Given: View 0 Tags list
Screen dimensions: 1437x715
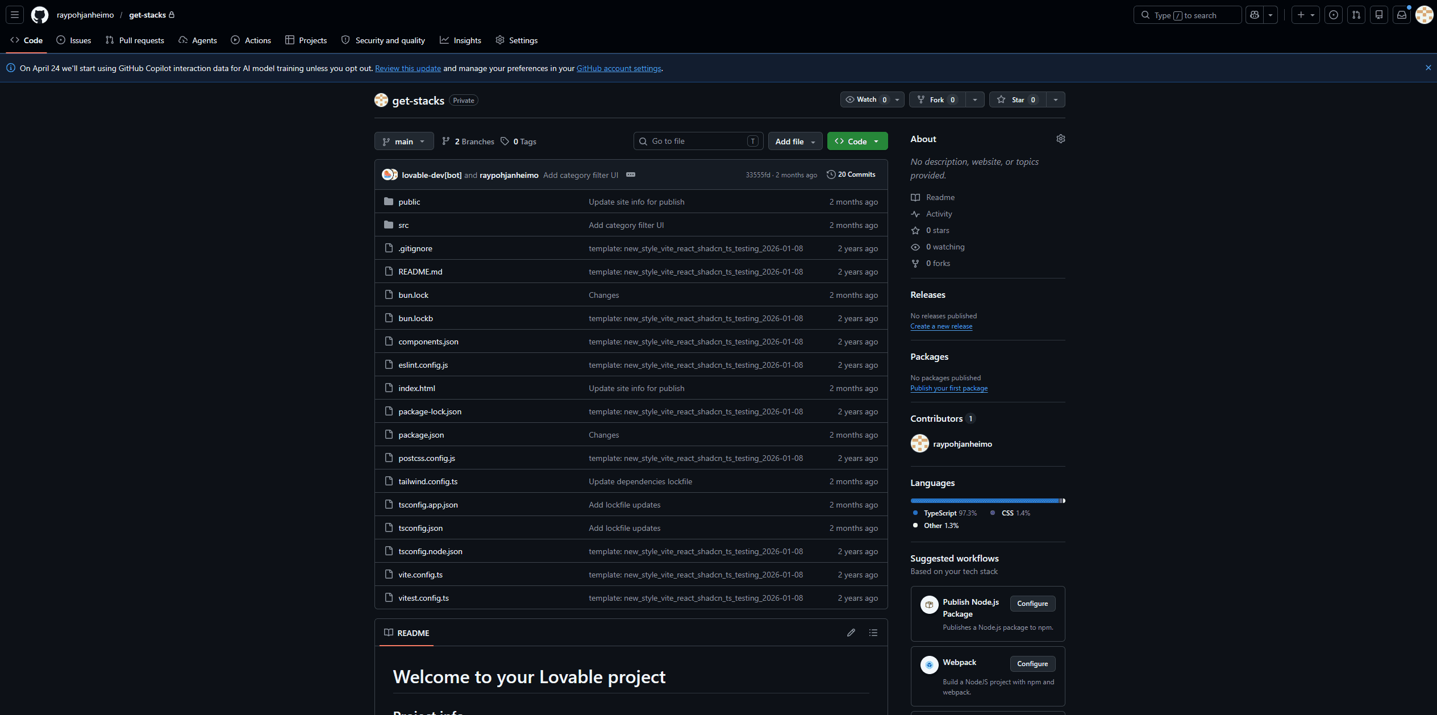Looking at the screenshot, I should pyautogui.click(x=519, y=142).
